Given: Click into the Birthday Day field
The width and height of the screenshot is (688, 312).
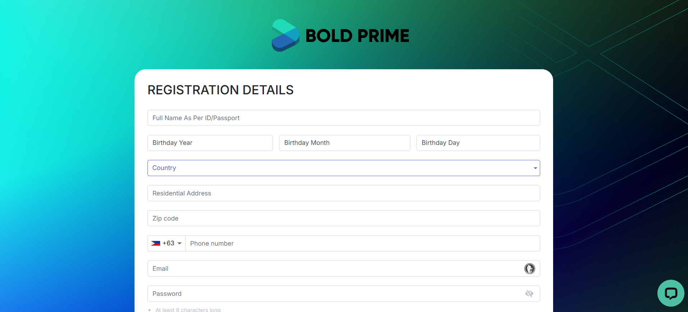Looking at the screenshot, I should click(478, 143).
